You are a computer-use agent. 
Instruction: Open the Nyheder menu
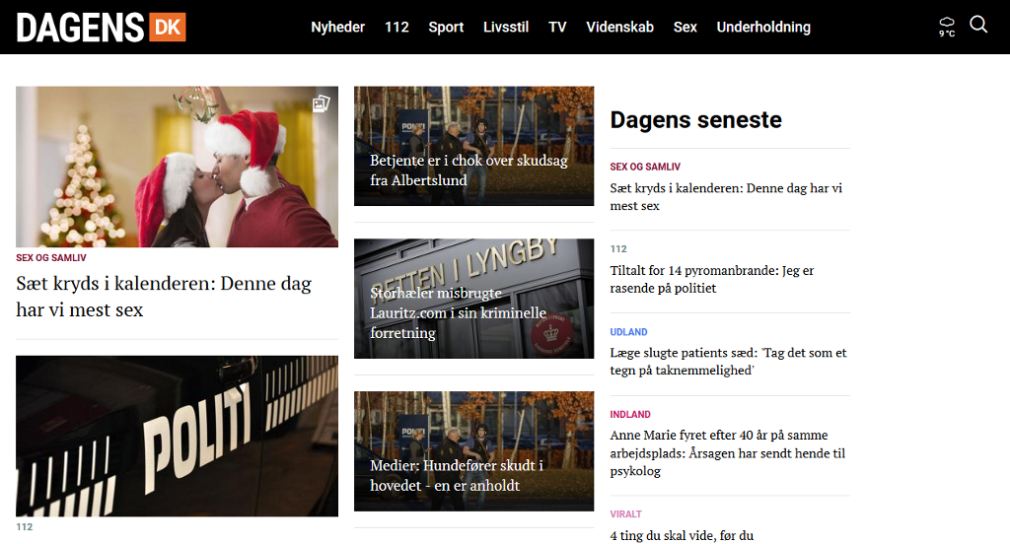(x=337, y=27)
